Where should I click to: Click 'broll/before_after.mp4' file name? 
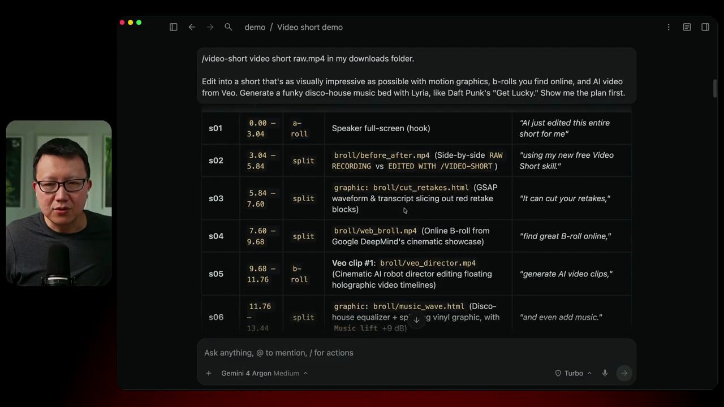click(x=382, y=155)
